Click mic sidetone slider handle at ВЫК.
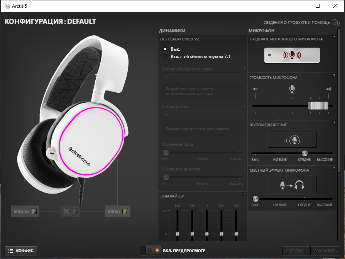This screenshot has height=259, width=345. tap(255, 199)
